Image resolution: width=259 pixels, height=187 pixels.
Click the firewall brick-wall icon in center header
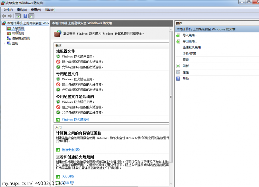[58, 34]
